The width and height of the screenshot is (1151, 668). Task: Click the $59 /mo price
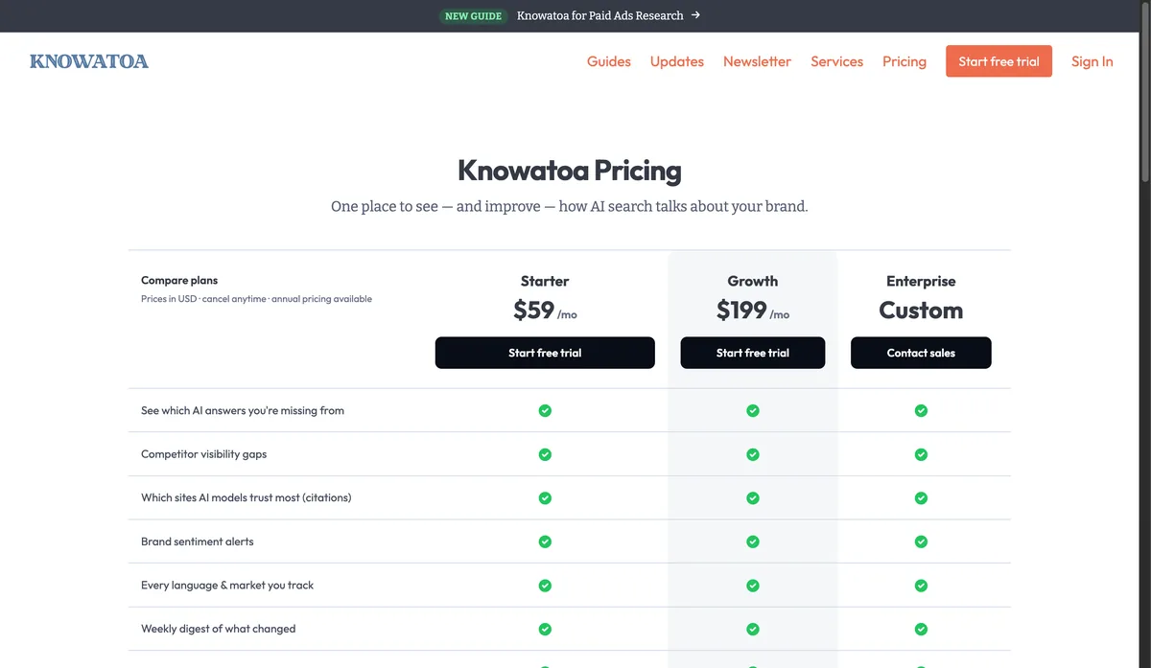[x=545, y=311]
